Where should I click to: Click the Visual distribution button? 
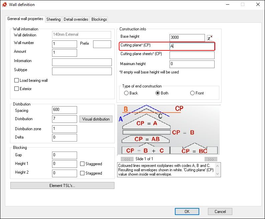96,119
